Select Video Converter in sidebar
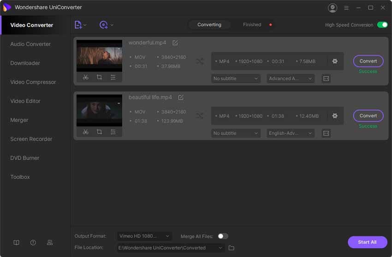The image size is (392, 257). (x=32, y=25)
